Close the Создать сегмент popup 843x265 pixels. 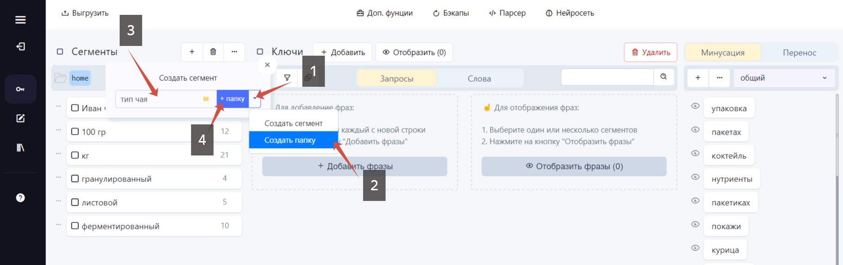tap(267, 65)
